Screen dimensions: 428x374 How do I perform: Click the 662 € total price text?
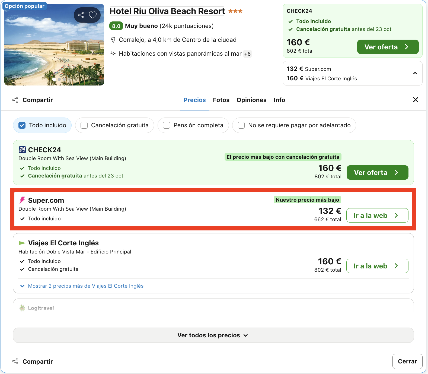coord(328,219)
